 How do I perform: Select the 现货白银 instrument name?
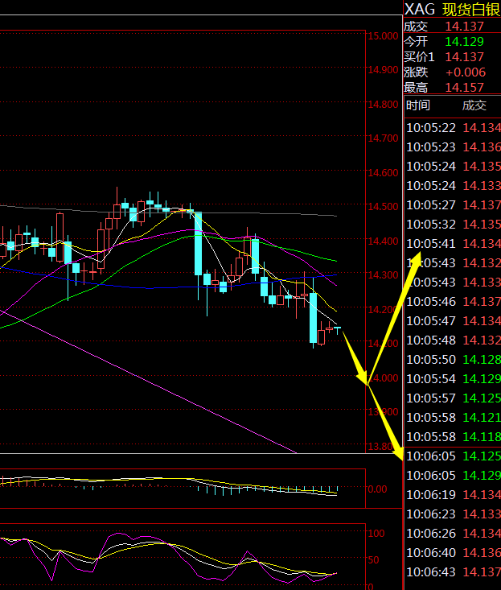coord(471,9)
